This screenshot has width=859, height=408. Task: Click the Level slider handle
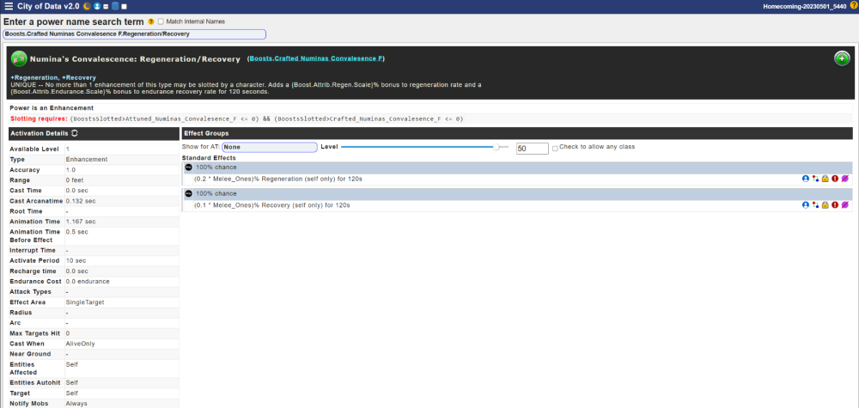pyautogui.click(x=496, y=147)
